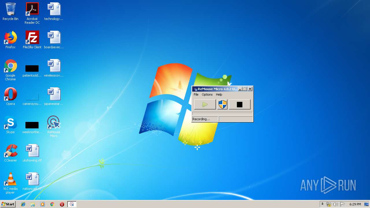Click the black Stop button in ReMouse
This screenshot has height=208, width=370.
(x=240, y=105)
